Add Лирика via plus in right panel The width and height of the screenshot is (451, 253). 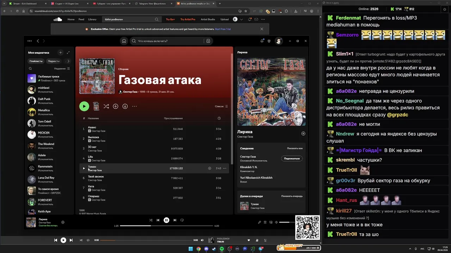coord(303,134)
